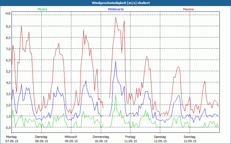Screen dimensions: 231x144
Task: Click the 9,0 y-axis value
Action: [x=8, y=26]
